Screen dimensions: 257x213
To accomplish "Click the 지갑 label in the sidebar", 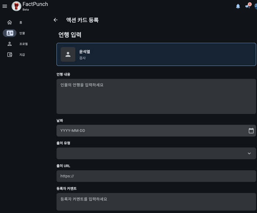I will 22,55.
